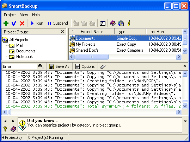190x142 pixels.
Task: Click the first greyed-out schedule toolbar icon
Action: (x=76, y=23)
